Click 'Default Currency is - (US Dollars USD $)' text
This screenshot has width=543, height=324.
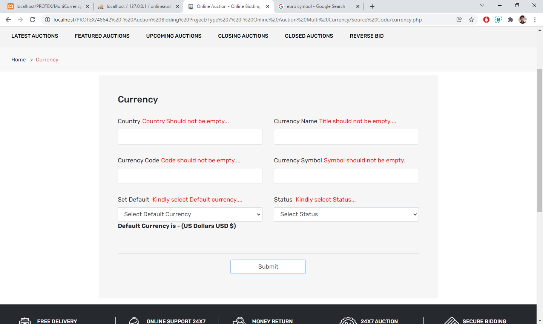point(177,226)
